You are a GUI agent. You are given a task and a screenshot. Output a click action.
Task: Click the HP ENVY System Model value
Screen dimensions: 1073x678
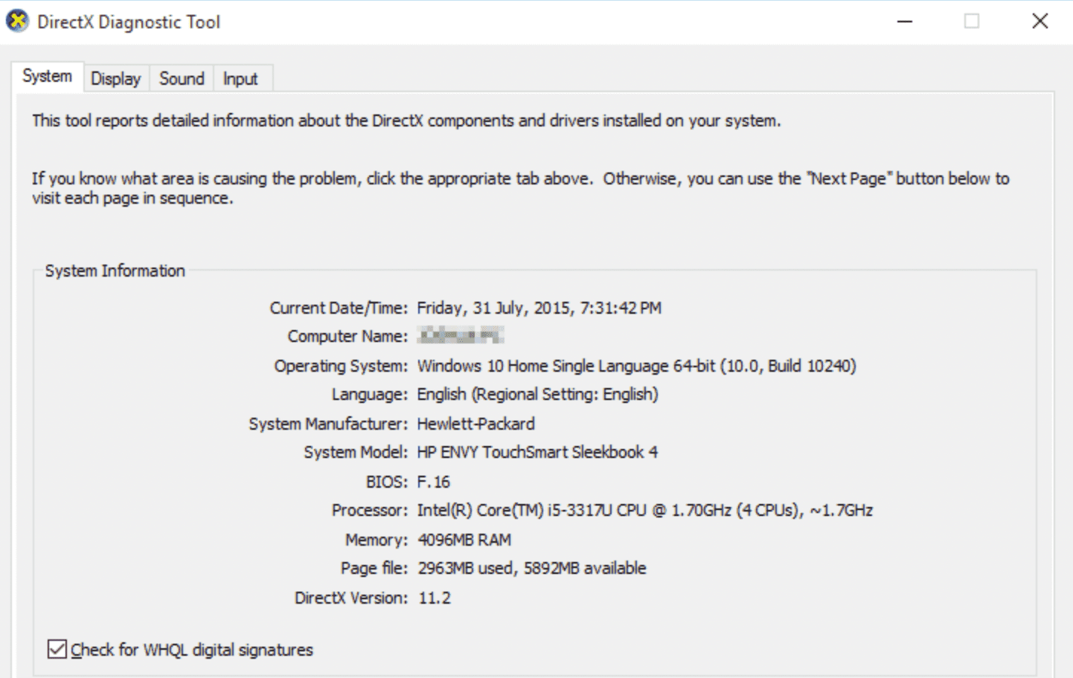pyautogui.click(x=537, y=452)
